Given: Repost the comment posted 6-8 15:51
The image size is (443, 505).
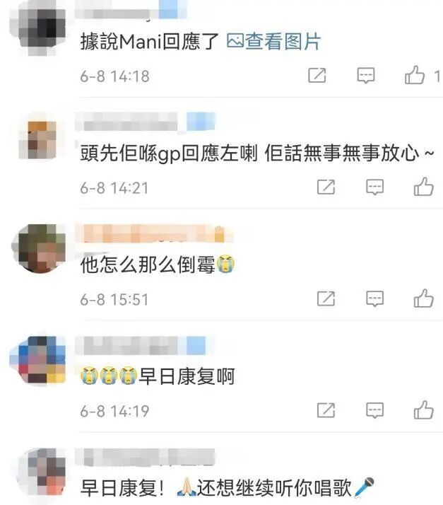Looking at the screenshot, I should coord(326,298).
